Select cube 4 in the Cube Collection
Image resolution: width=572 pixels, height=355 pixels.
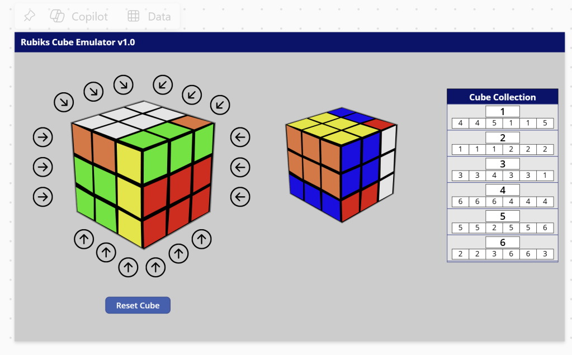pos(502,190)
